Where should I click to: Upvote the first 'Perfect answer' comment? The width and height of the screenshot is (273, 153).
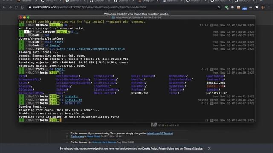click(x=67, y=133)
